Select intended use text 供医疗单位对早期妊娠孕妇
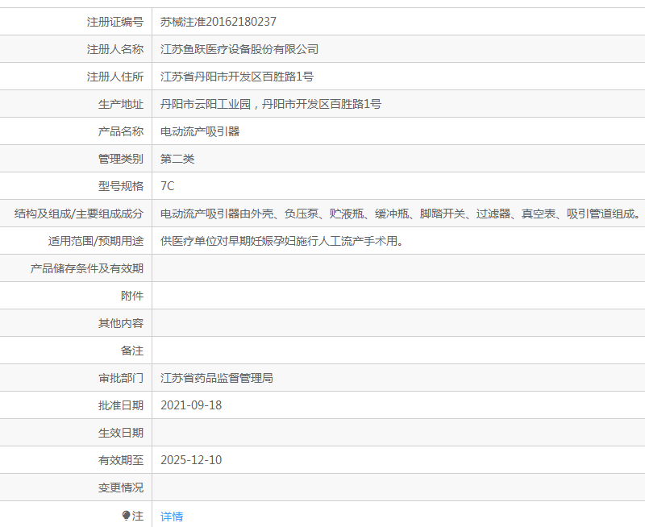This screenshot has height=527, width=645. point(281,241)
